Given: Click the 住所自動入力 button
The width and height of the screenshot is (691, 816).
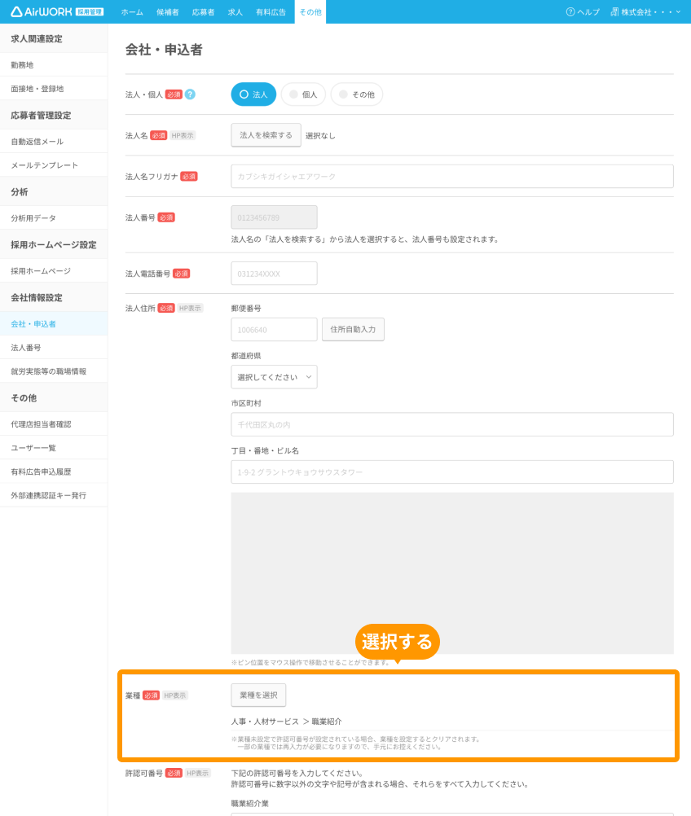Looking at the screenshot, I should click(x=353, y=329).
